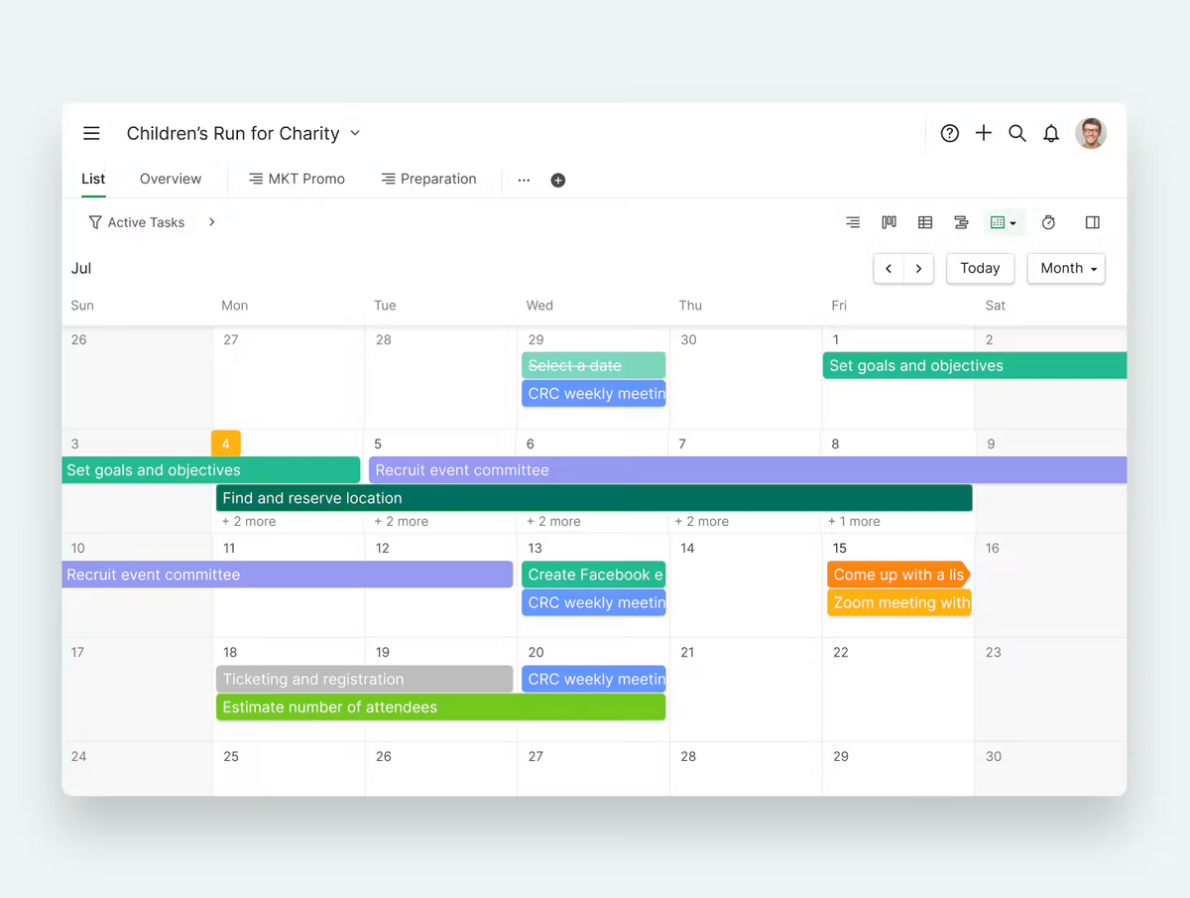The width and height of the screenshot is (1190, 898).
Task: Show "+ 1 more" tasks on Friday 8
Action: (854, 521)
